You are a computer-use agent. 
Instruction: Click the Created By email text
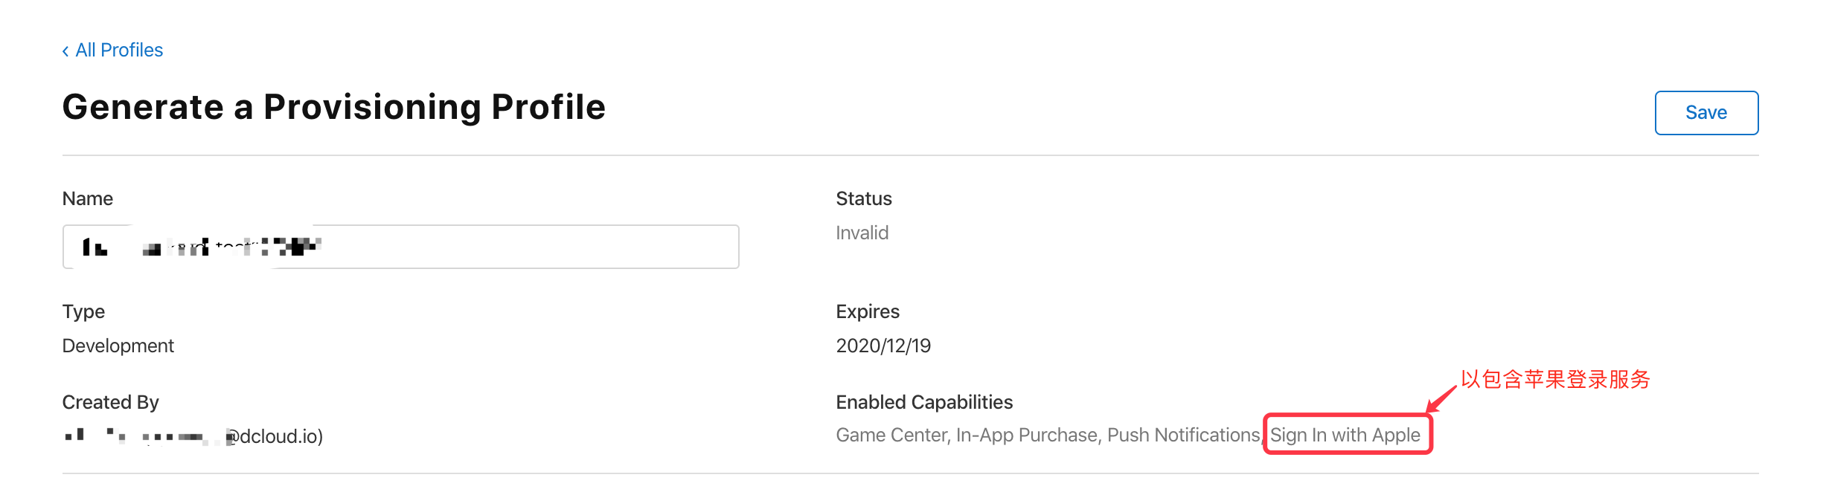pyautogui.click(x=193, y=436)
